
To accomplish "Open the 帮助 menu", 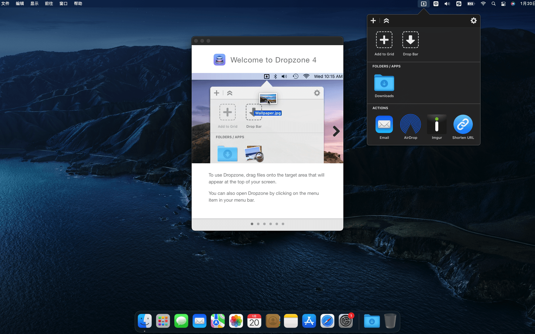I will 78,4.
